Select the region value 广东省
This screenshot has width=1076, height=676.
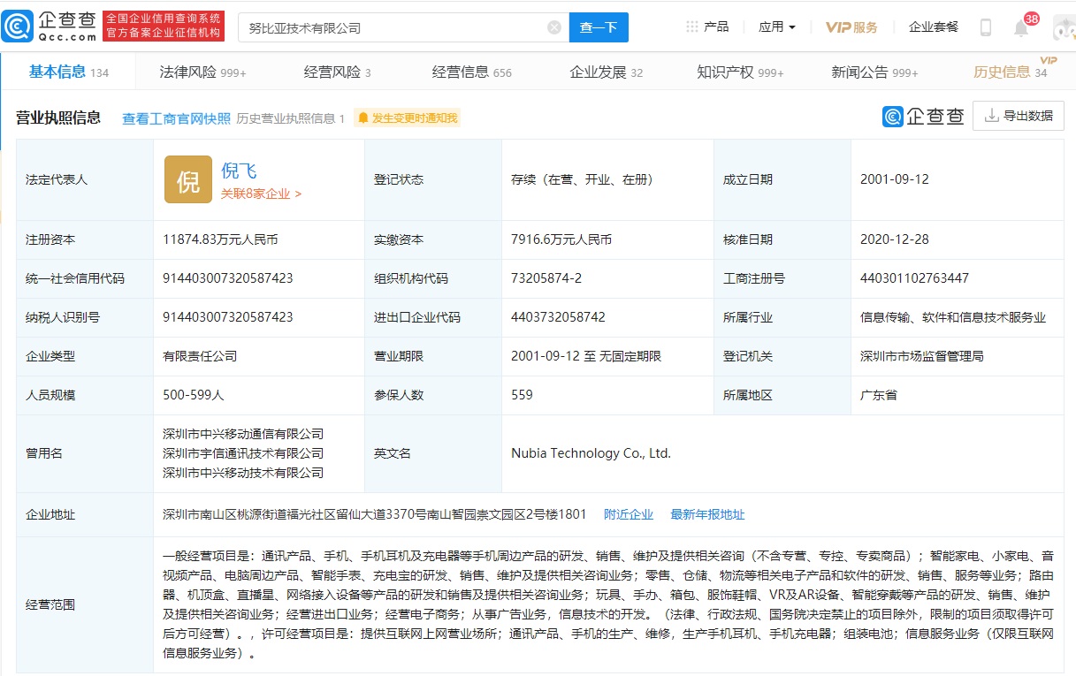[x=879, y=395]
